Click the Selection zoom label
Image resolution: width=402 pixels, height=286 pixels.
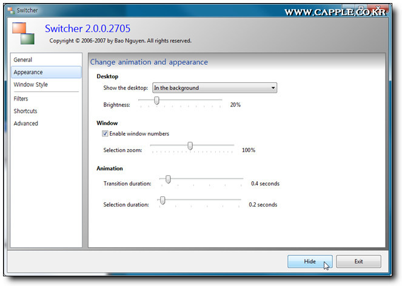[122, 150]
